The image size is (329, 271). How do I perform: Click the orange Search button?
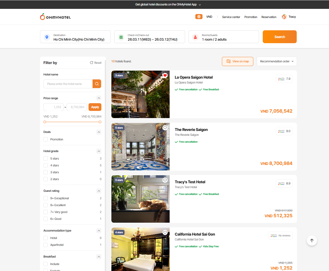click(x=280, y=37)
